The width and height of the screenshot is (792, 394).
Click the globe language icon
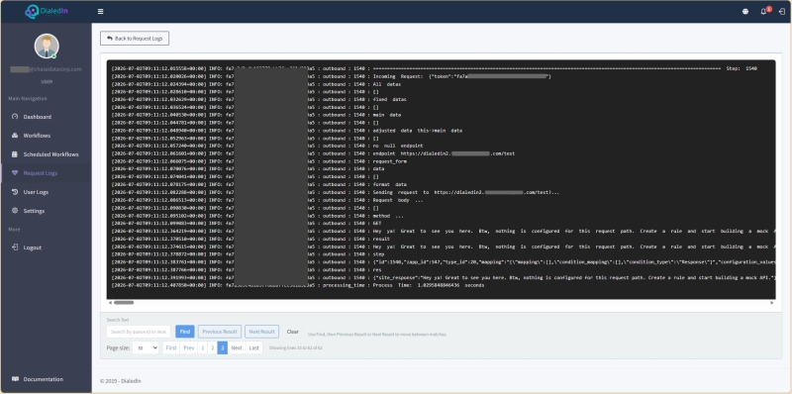point(745,12)
